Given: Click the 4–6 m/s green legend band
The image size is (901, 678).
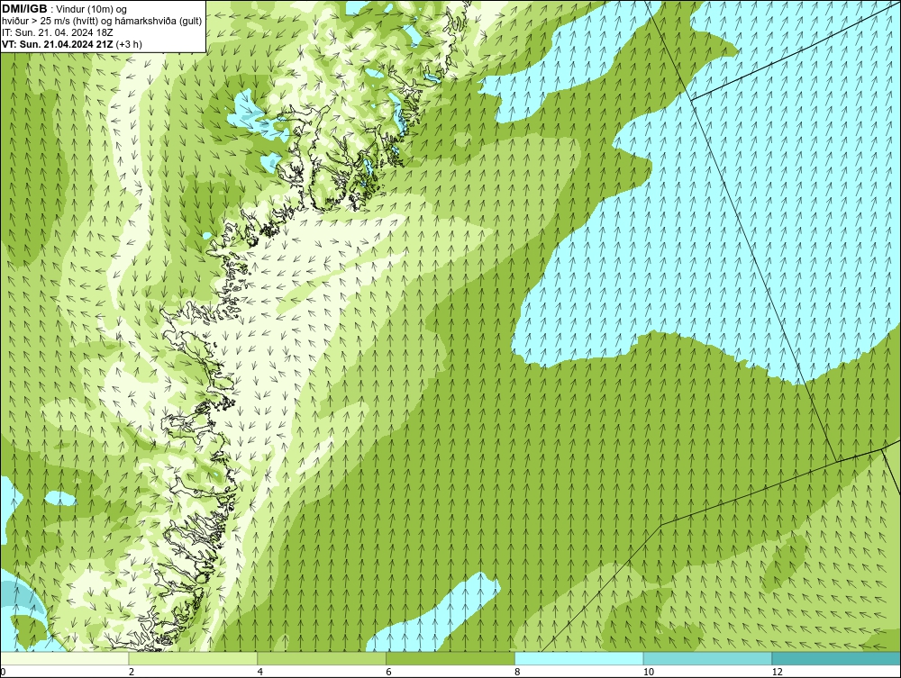Looking at the screenshot, I should point(322,658).
